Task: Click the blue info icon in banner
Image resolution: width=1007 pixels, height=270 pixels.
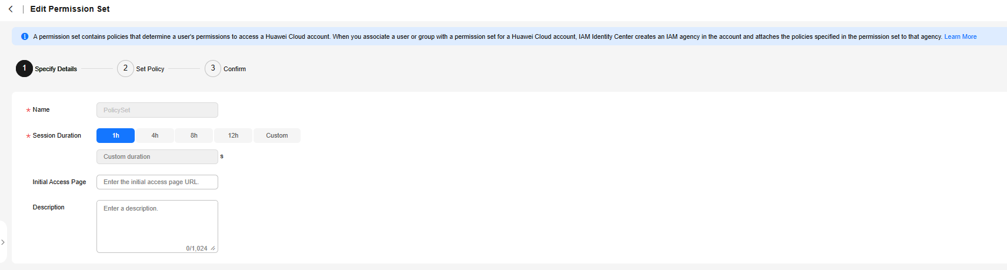Action: pyautogui.click(x=25, y=36)
